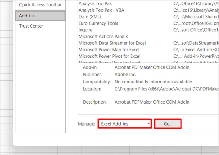Click Microsoft Power Map for Excel
219x155 pixels.
click(x=109, y=50)
